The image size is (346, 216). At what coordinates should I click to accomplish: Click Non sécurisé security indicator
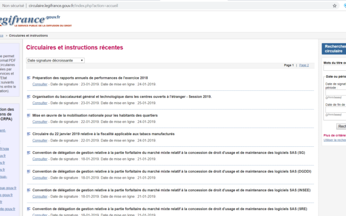pyautogui.click(x=13, y=6)
